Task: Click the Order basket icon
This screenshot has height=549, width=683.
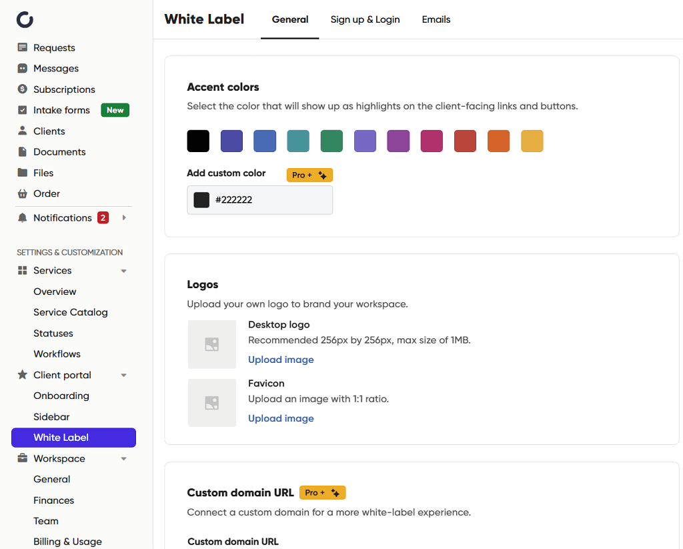Action: point(22,193)
